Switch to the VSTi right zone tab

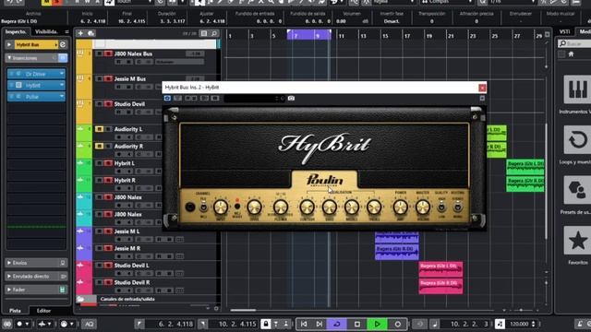click(x=565, y=31)
